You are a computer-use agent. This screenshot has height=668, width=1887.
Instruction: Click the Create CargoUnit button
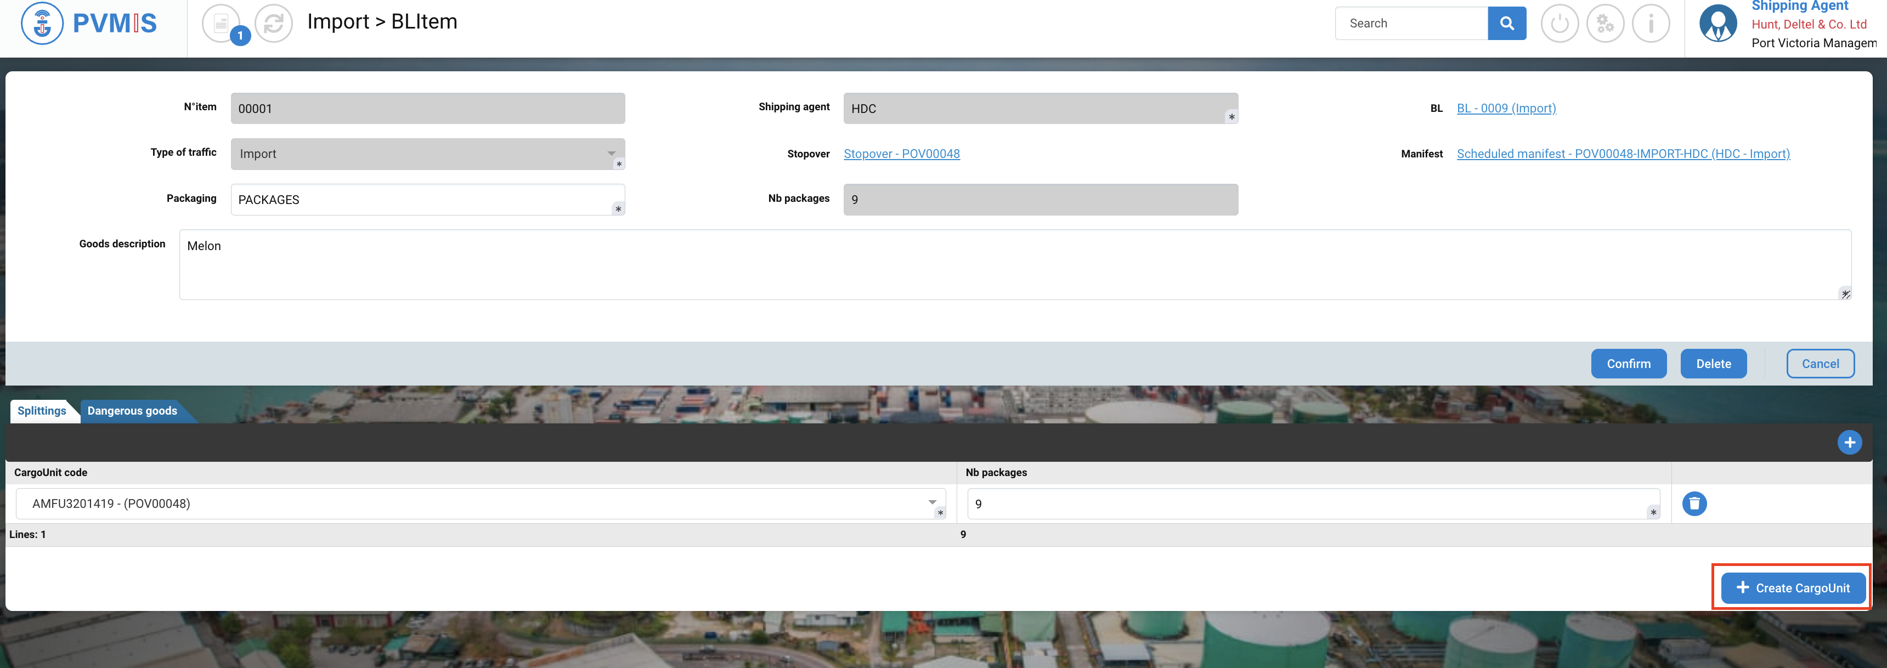(x=1793, y=588)
